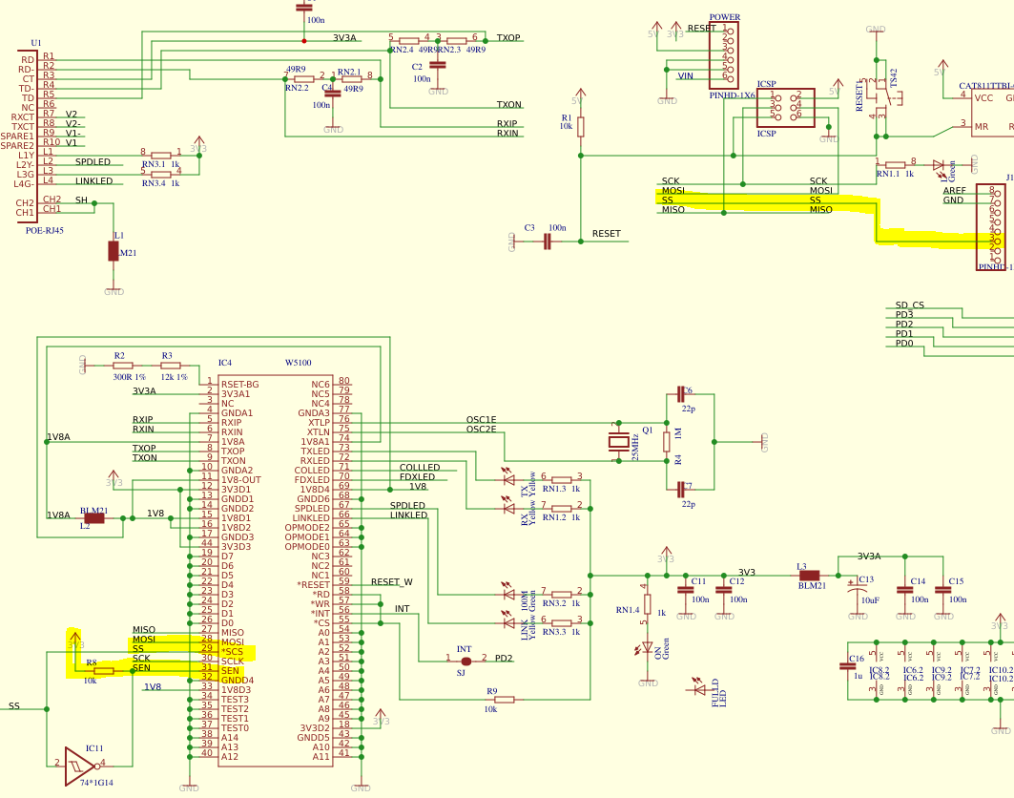1014x798 pixels.
Task: Select the AREF net label
Action: (955, 190)
